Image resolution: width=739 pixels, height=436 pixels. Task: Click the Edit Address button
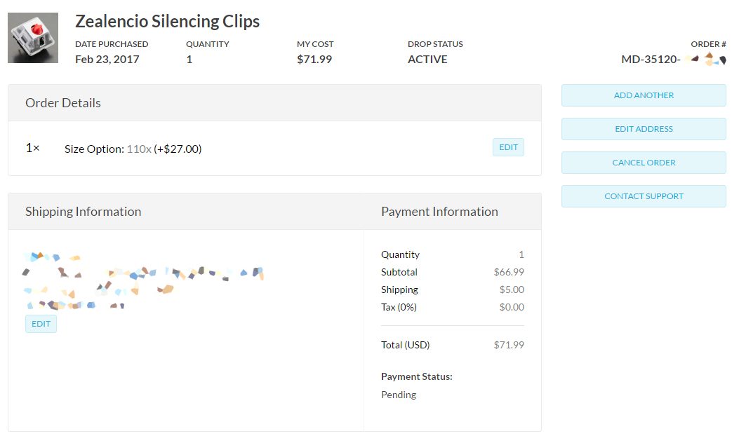644,129
